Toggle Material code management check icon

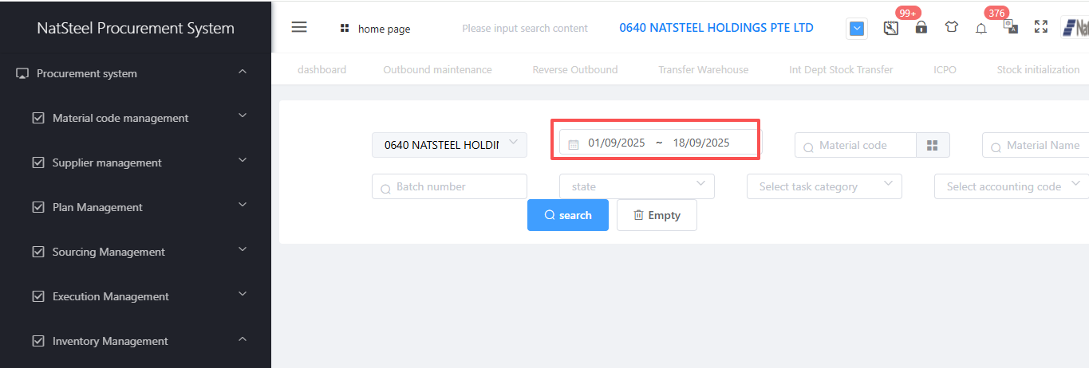click(x=37, y=118)
